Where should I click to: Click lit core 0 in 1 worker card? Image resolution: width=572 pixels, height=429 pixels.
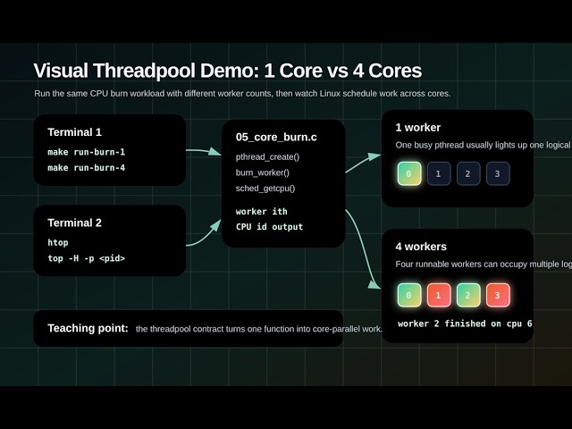(409, 173)
